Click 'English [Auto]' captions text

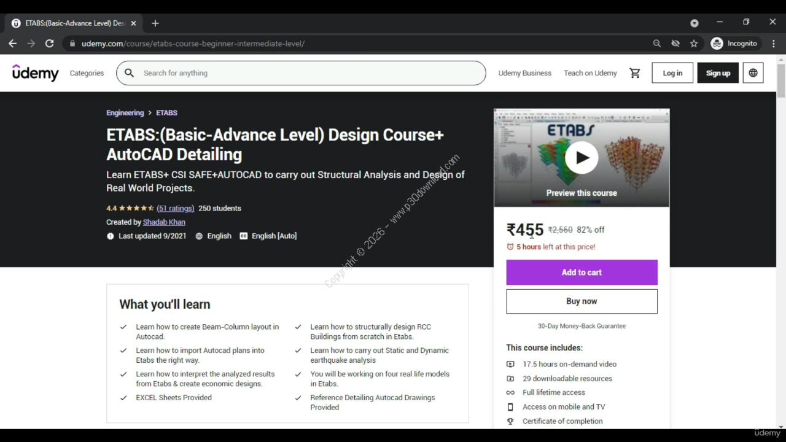pos(274,236)
